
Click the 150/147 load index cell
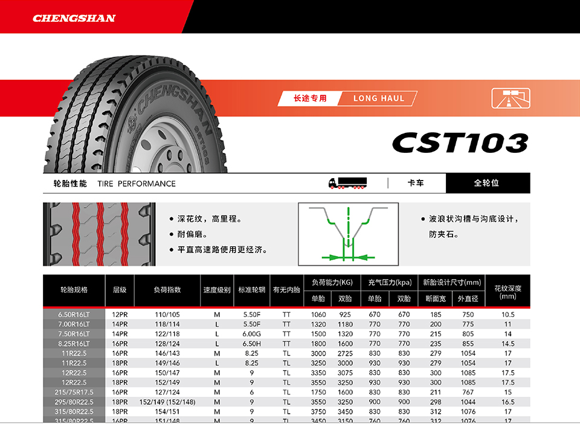click(167, 373)
